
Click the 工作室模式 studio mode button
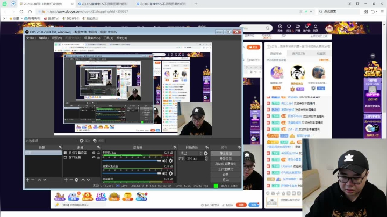226,169
